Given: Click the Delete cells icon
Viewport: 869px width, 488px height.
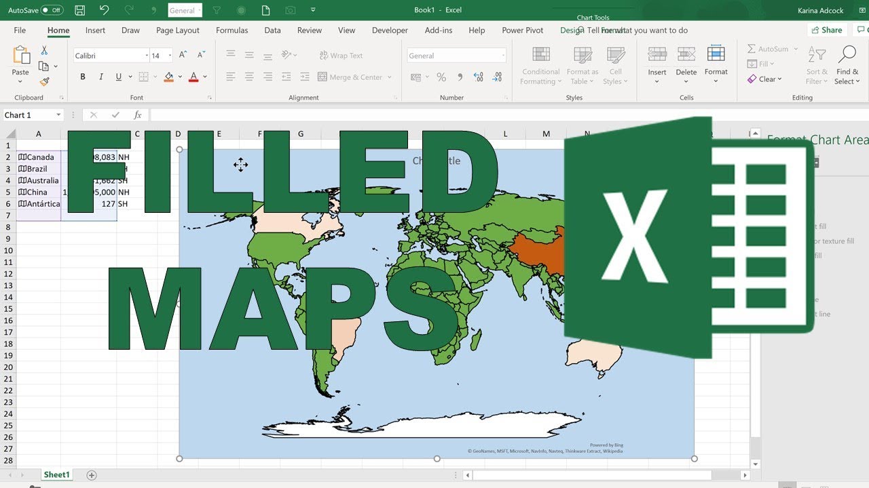Looking at the screenshot, I should tap(686, 54).
